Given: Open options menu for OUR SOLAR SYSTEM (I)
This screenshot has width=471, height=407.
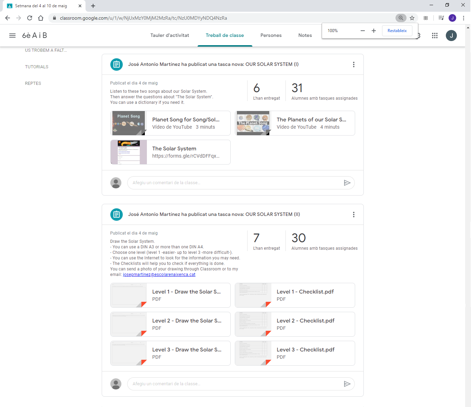Looking at the screenshot, I should pyautogui.click(x=353, y=64).
